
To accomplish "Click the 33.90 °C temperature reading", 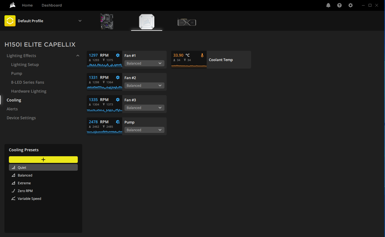I will point(182,55).
